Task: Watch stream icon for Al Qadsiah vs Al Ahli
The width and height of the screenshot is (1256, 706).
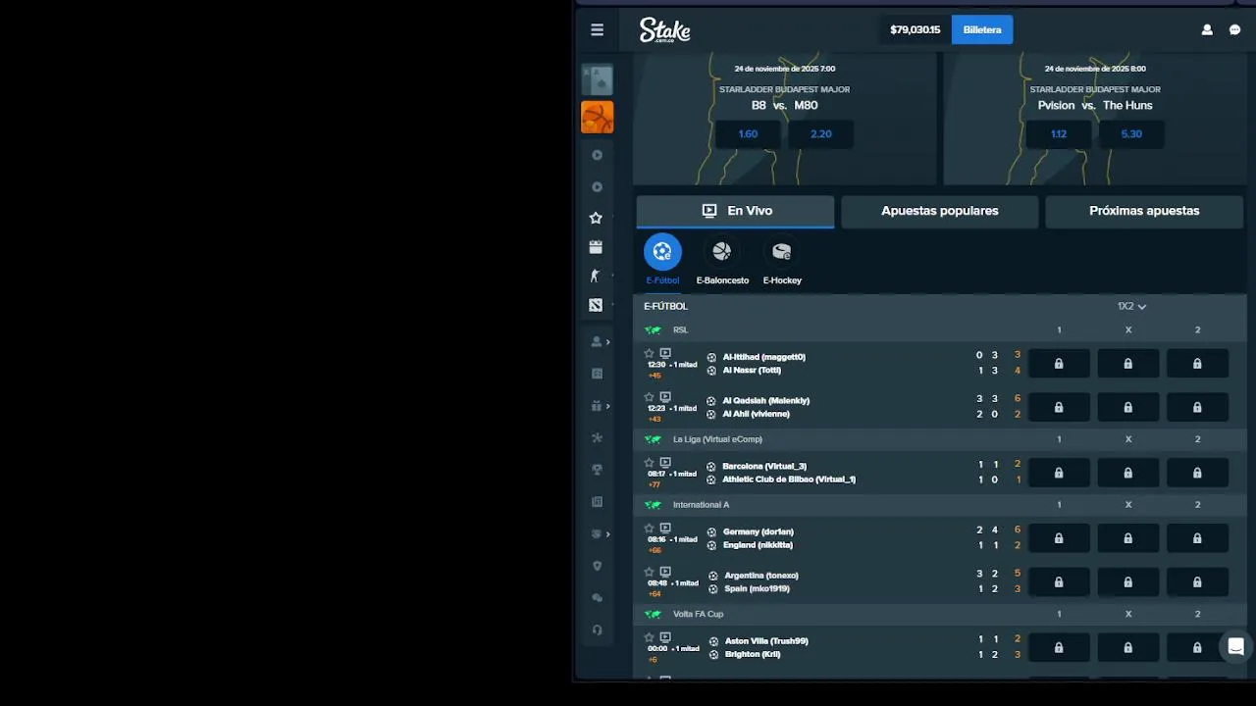Action: (665, 397)
